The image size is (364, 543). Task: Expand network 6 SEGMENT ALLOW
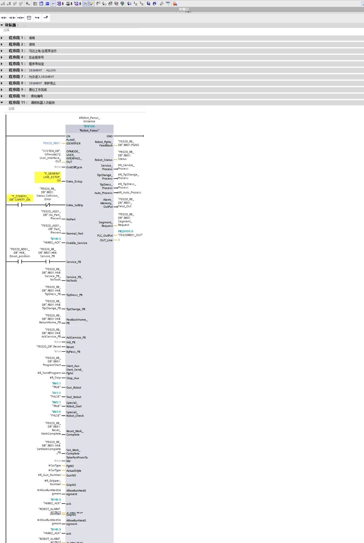pyautogui.click(x=2, y=70)
